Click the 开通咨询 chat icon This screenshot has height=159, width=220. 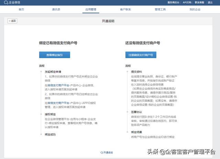(102, 153)
